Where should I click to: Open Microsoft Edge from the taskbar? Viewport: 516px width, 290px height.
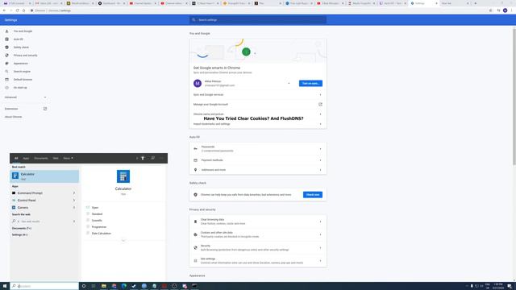pos(123,286)
